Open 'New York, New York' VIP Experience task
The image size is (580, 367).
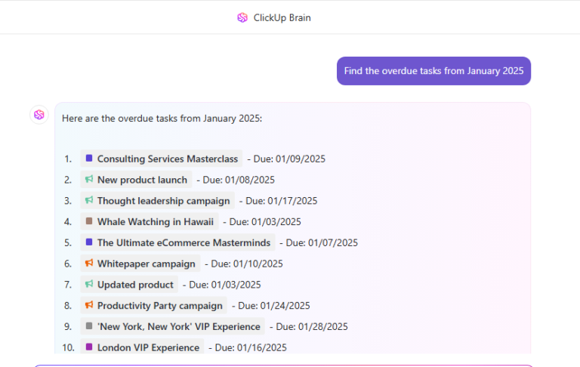pyautogui.click(x=173, y=326)
